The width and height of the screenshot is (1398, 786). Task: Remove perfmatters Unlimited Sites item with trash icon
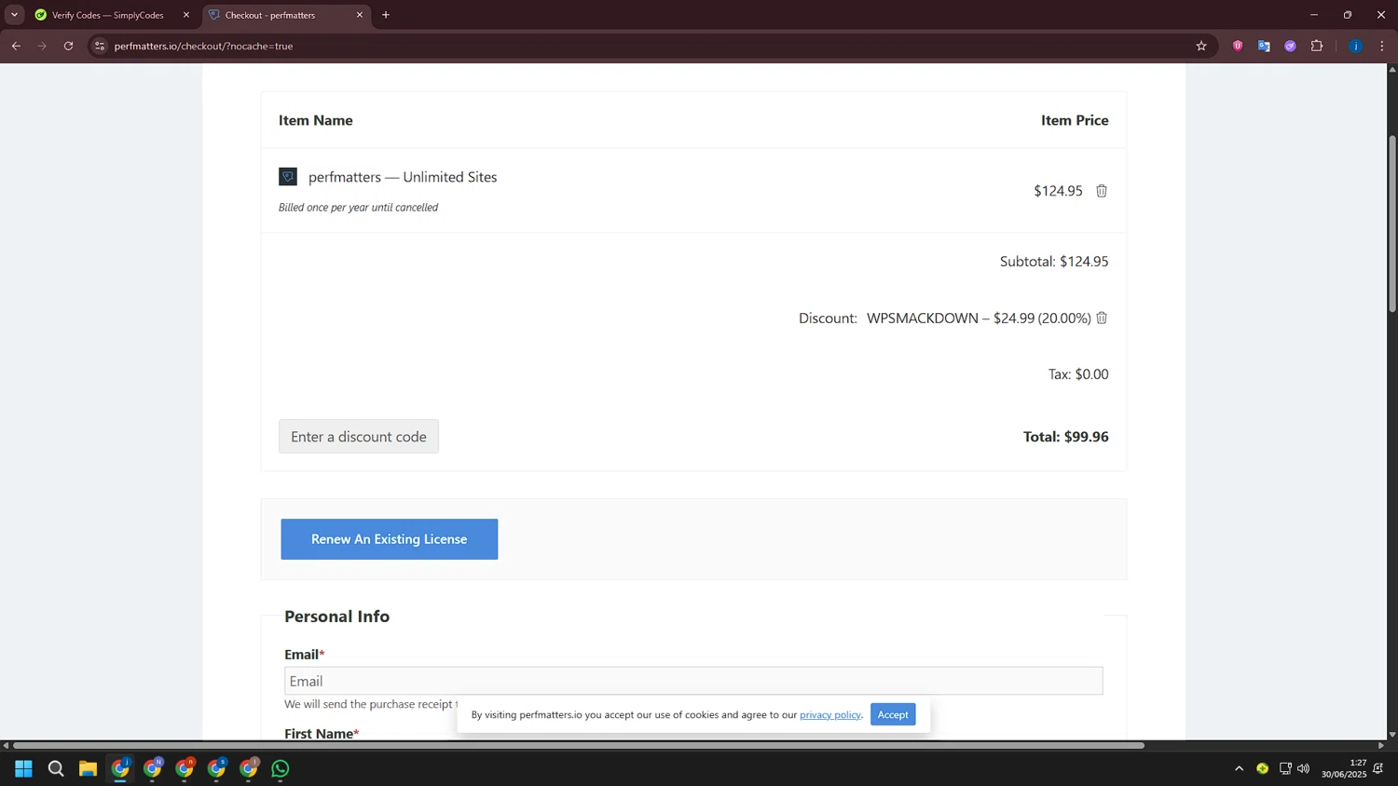tap(1102, 191)
